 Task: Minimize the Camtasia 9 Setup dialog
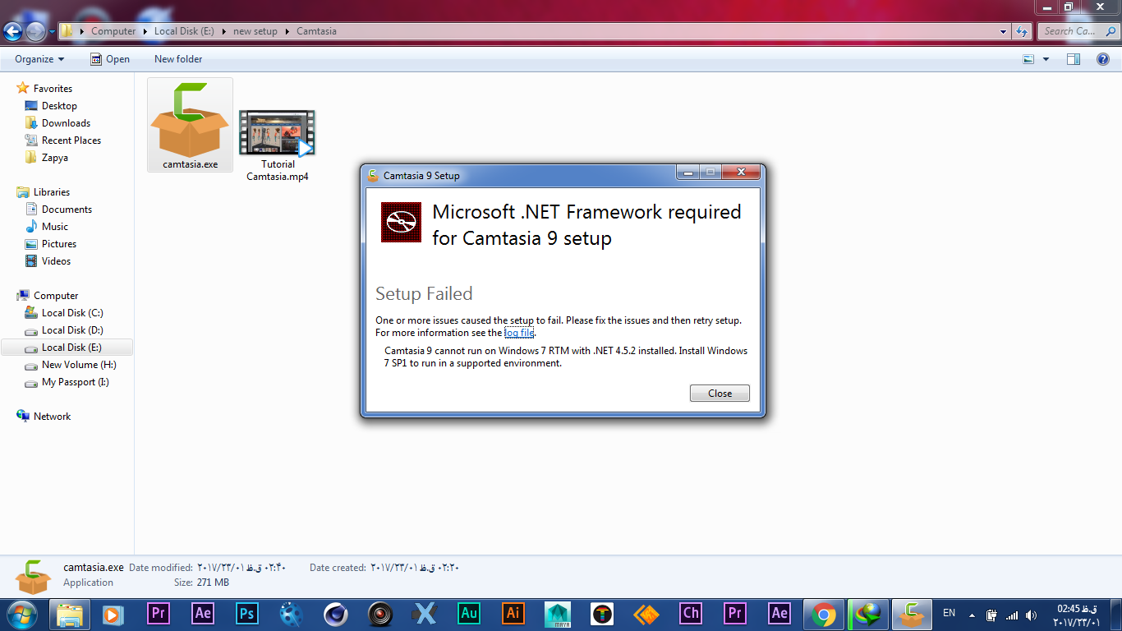coord(687,172)
